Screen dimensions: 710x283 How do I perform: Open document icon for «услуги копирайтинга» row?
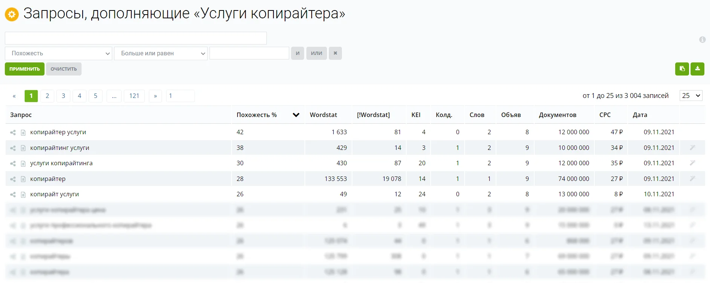23,163
